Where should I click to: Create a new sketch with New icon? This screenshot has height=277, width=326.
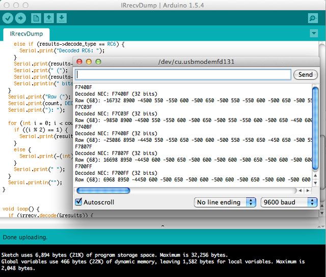pyautogui.click(x=36, y=18)
